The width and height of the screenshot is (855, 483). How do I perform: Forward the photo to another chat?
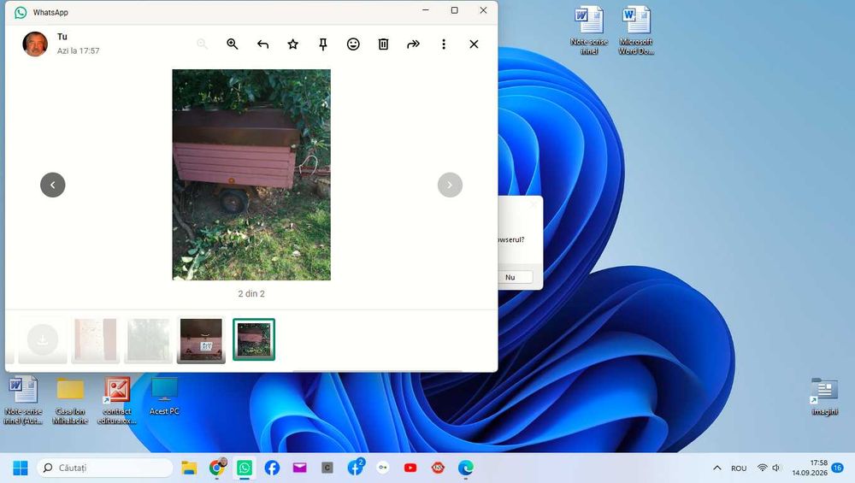pos(413,44)
